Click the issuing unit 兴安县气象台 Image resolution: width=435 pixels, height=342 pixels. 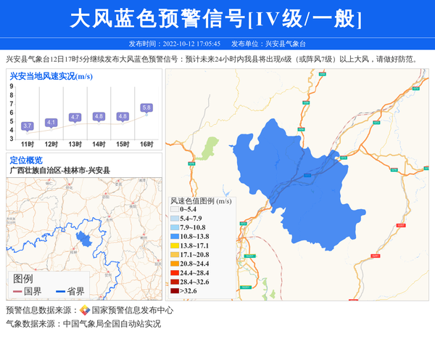[x=286, y=44]
